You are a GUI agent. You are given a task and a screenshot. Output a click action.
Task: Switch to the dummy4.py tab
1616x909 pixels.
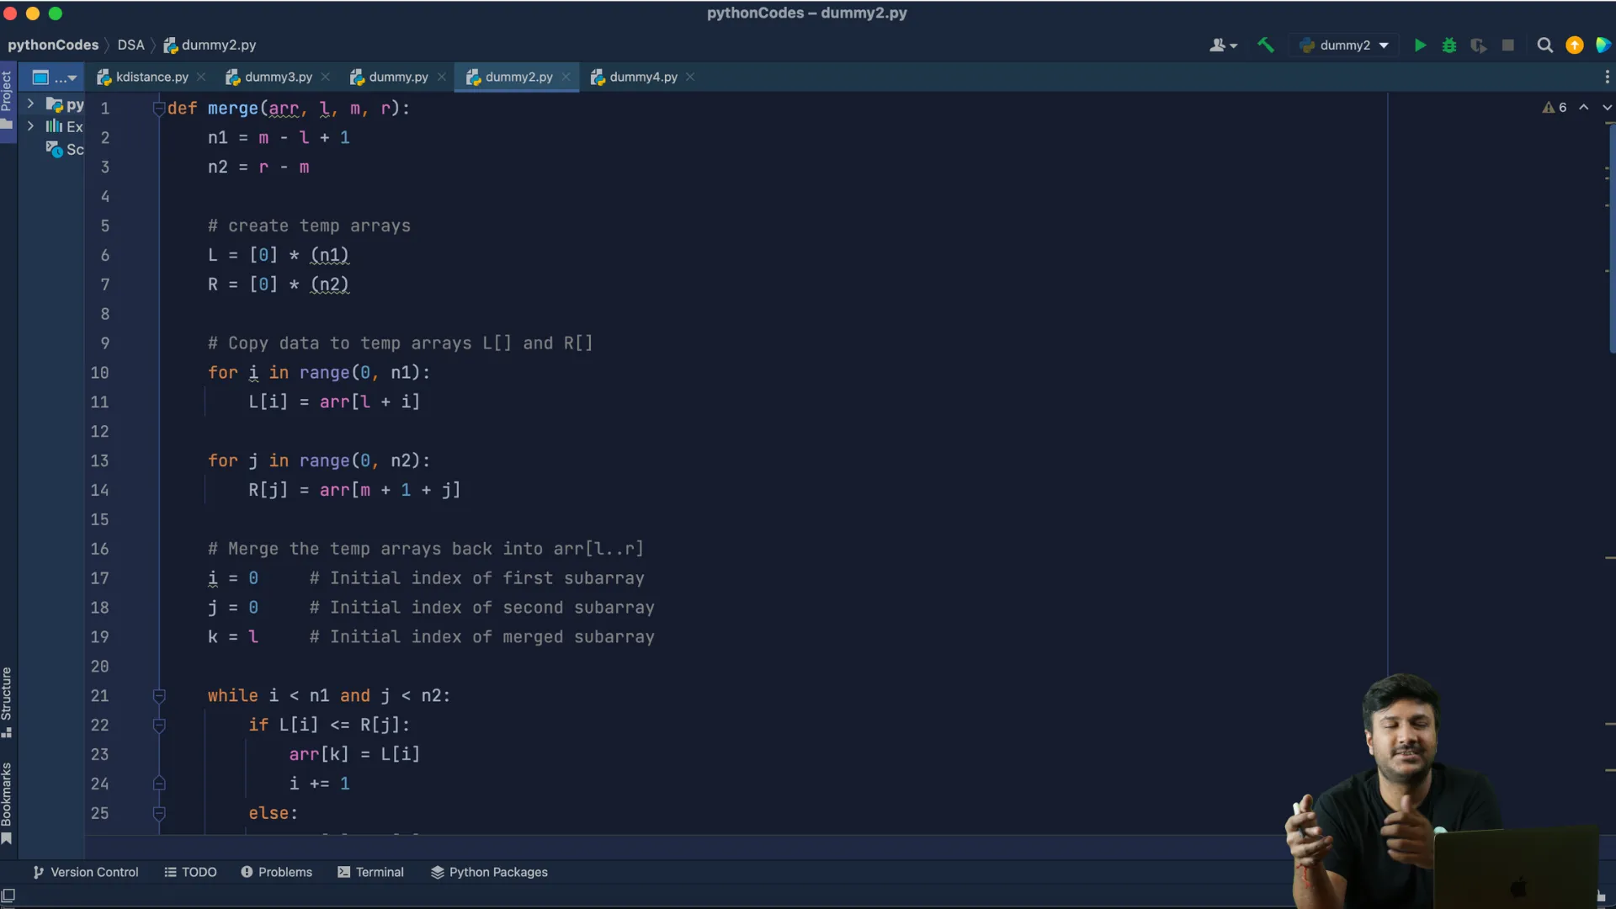pos(642,77)
